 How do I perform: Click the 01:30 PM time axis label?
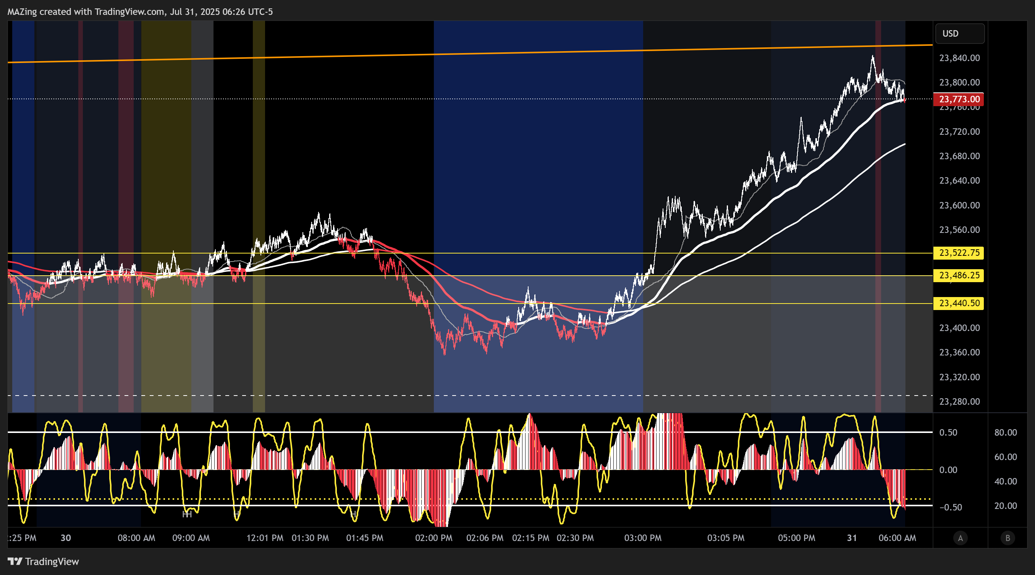pyautogui.click(x=310, y=538)
